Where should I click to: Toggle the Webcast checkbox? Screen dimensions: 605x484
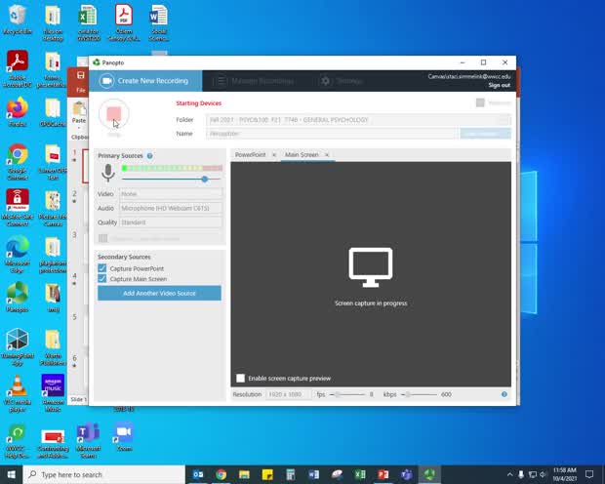[480, 102]
